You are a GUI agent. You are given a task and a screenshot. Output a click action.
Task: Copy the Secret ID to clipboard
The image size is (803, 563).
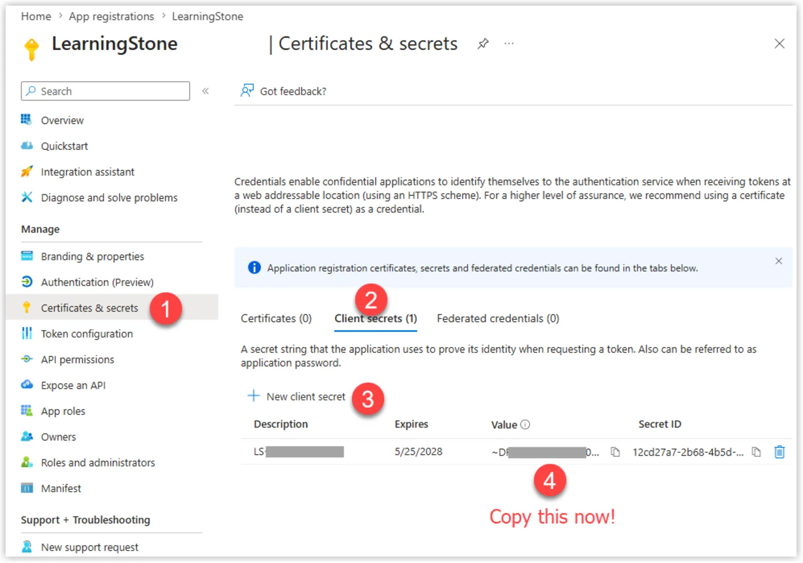pos(756,452)
